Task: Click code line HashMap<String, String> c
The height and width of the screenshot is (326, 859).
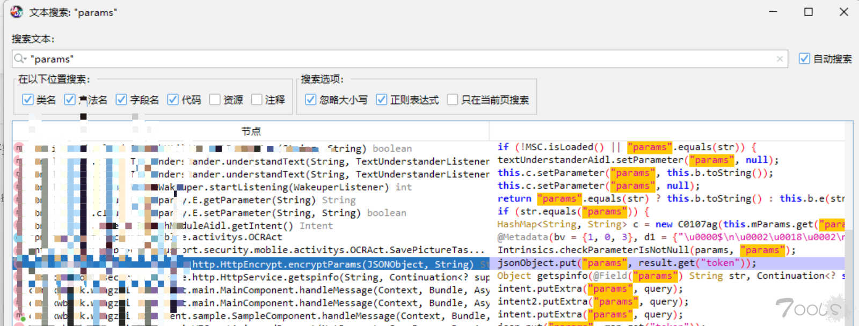Action: click(671, 224)
